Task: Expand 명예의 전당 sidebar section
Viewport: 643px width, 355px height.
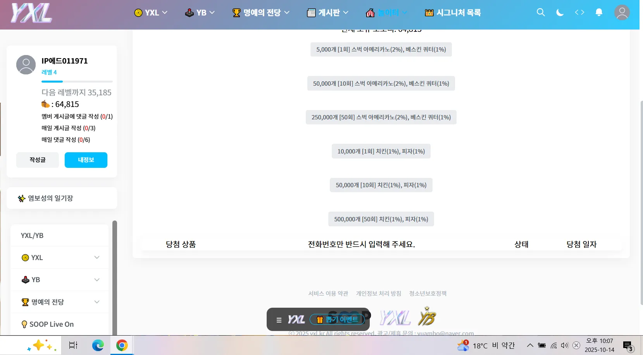Action: 60,302
